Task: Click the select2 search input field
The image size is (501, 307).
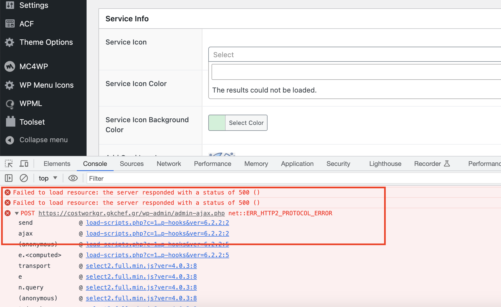Action: pyautogui.click(x=356, y=72)
